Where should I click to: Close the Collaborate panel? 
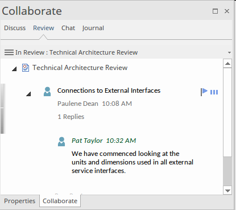click(227, 11)
